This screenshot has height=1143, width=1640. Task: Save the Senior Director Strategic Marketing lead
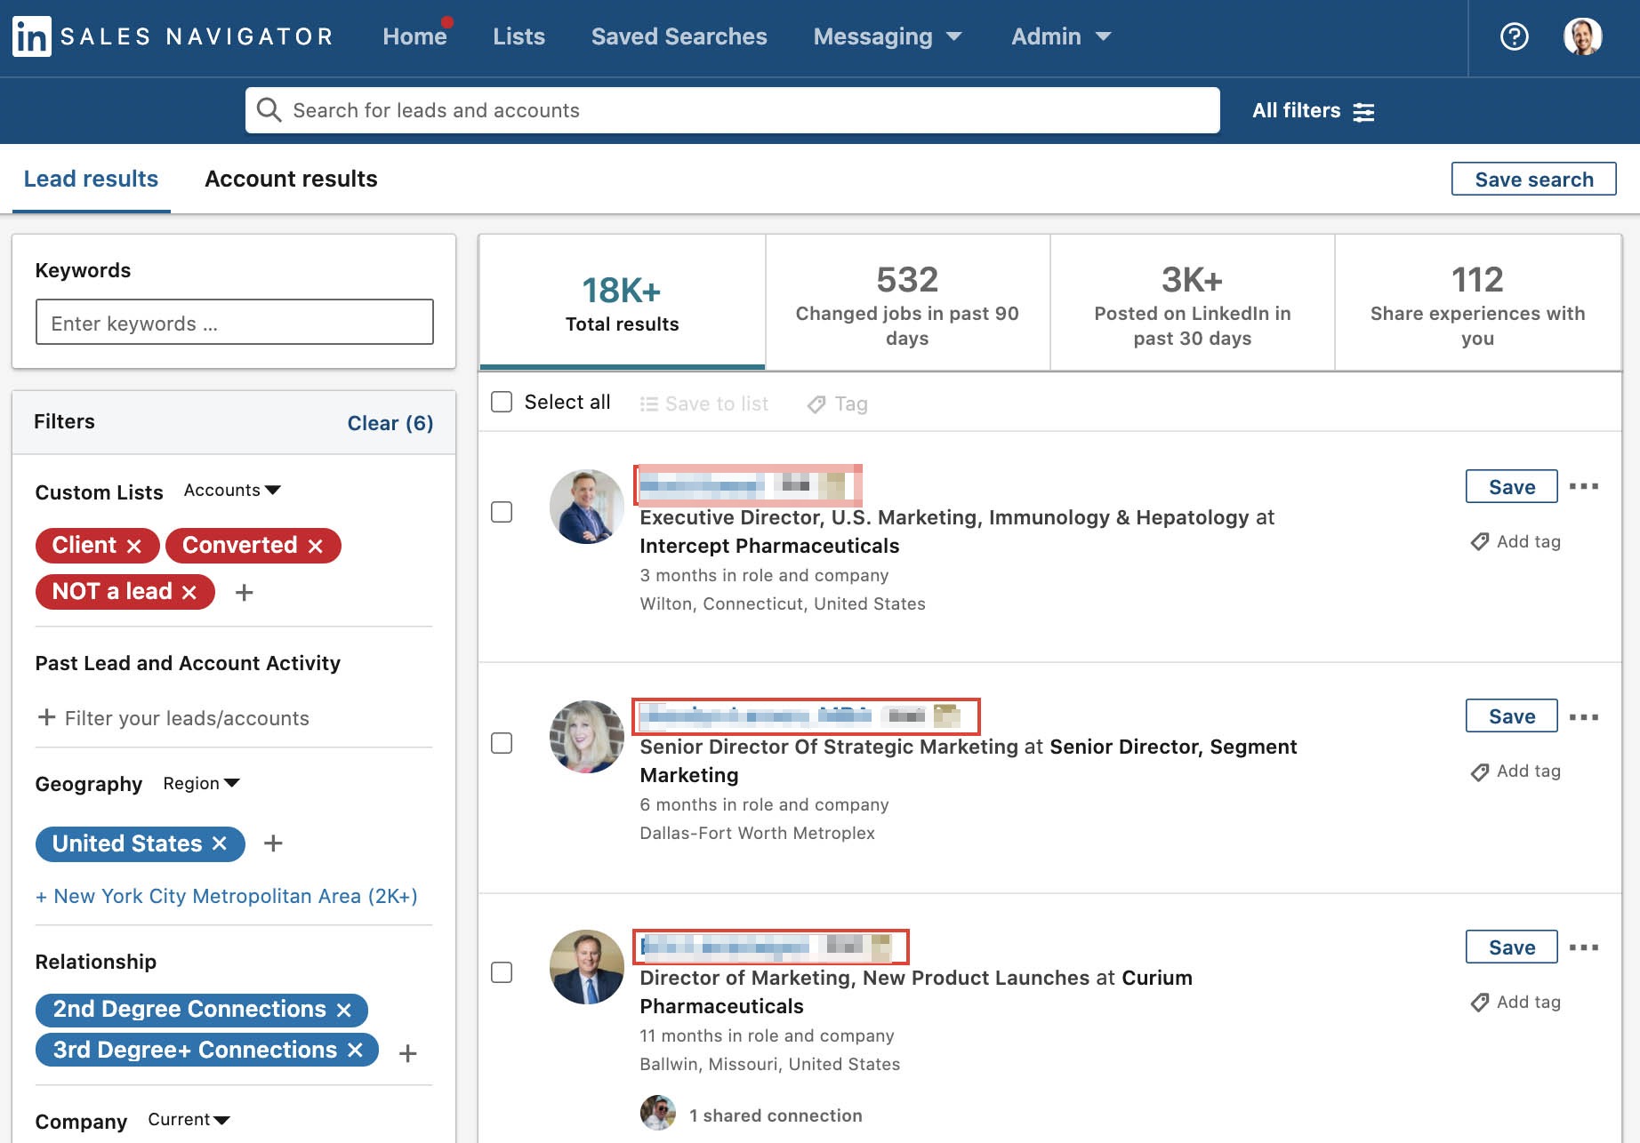click(x=1511, y=715)
